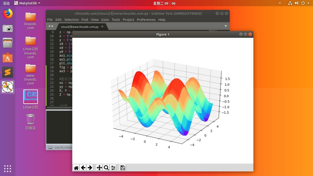
Task: Click the Home reset view icon in Figure toolbar
Action: pyautogui.click(x=76, y=168)
